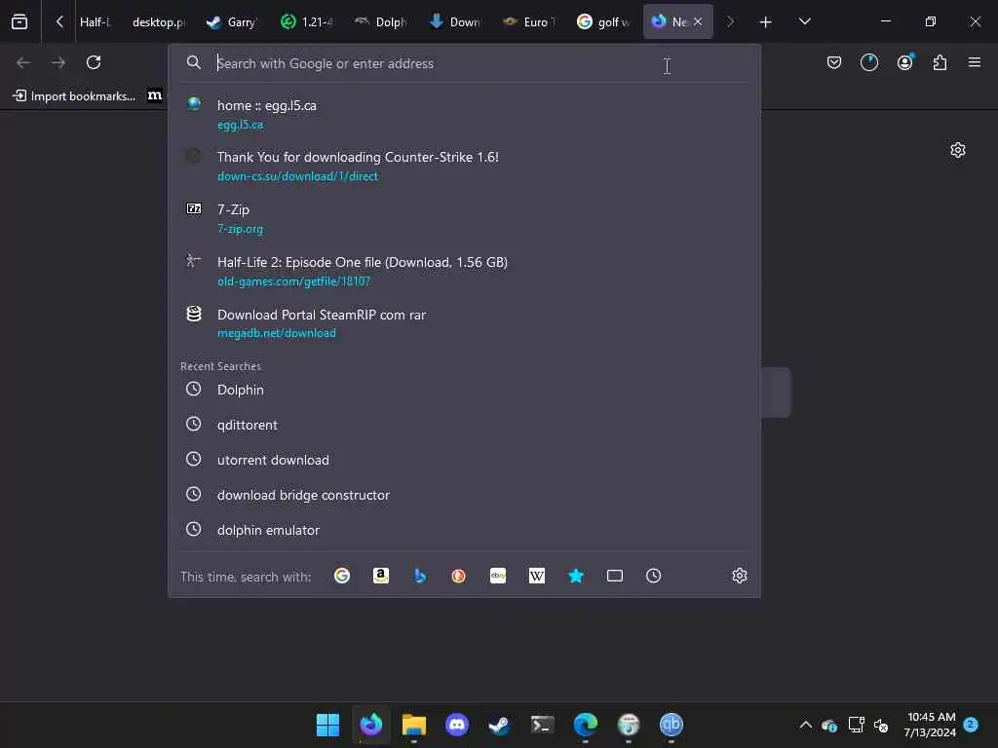Image resolution: width=998 pixels, height=748 pixels.
Task: Open the Extensions puzzle icon
Action: coord(940,62)
